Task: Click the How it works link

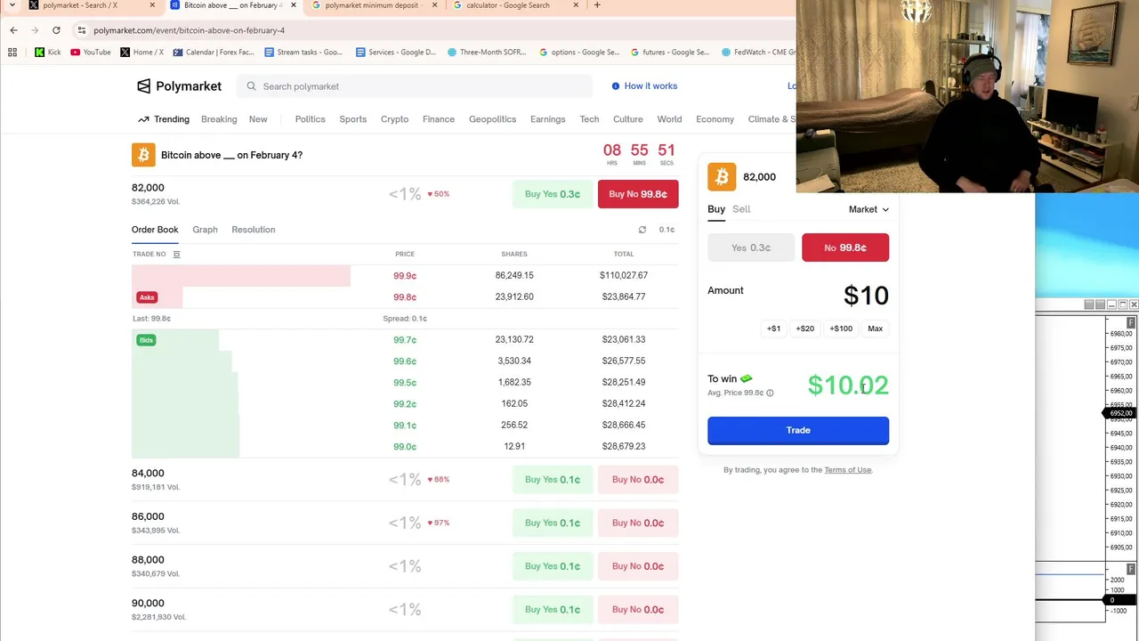Action: coord(650,86)
